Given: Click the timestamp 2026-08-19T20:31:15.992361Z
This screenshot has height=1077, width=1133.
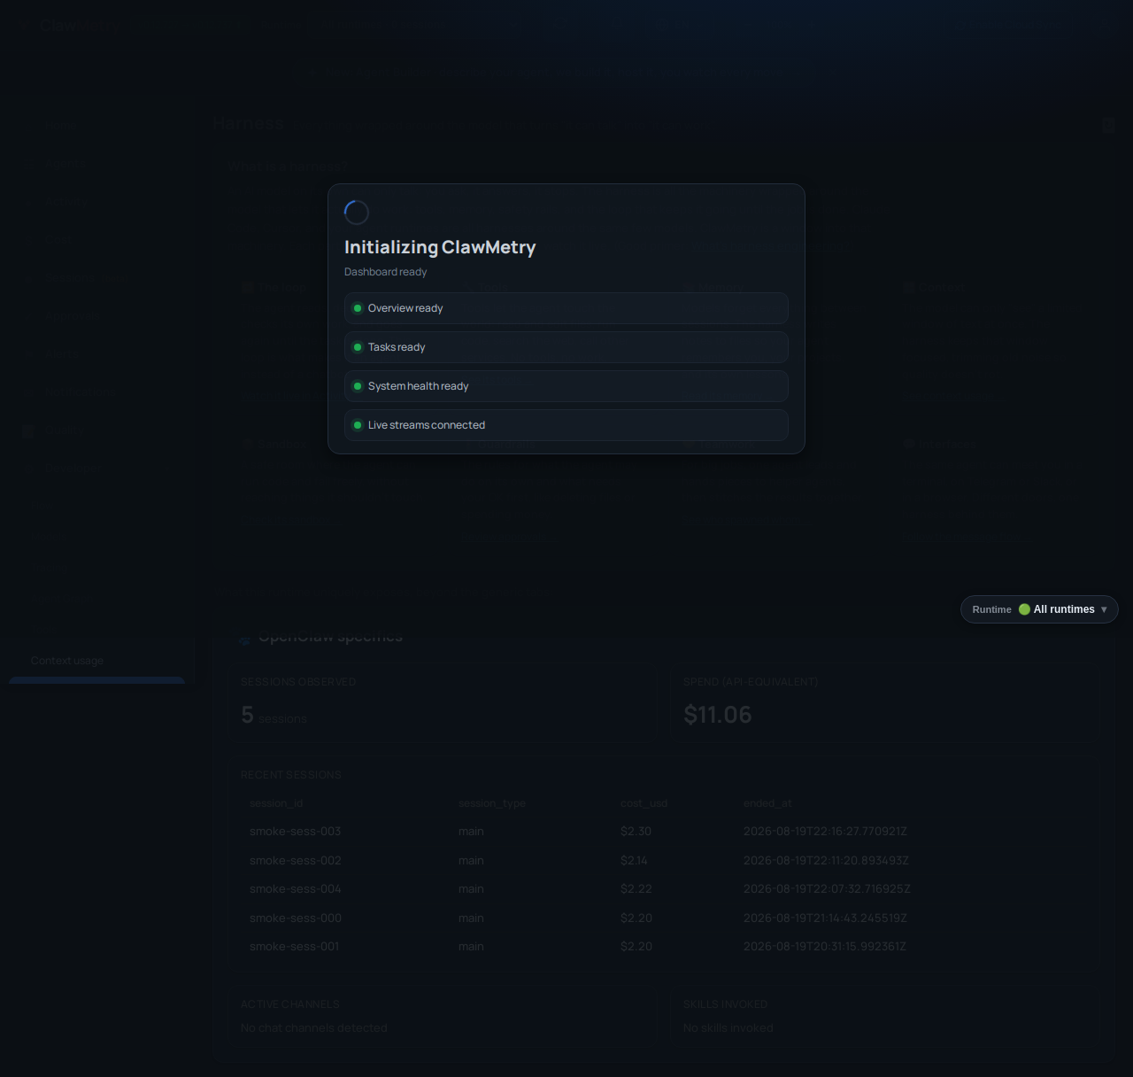Looking at the screenshot, I should (825, 947).
